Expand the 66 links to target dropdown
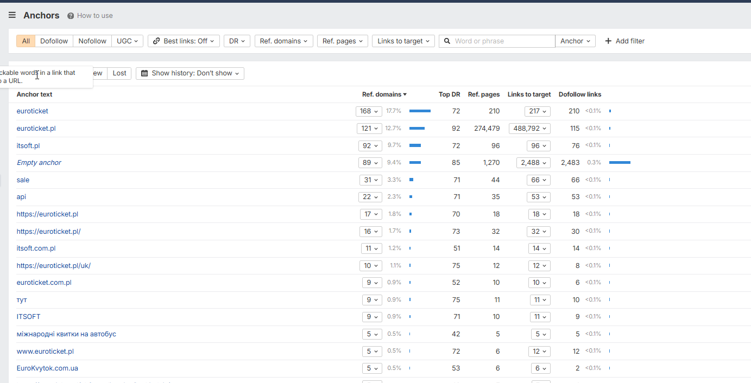751x383 pixels. (539, 180)
